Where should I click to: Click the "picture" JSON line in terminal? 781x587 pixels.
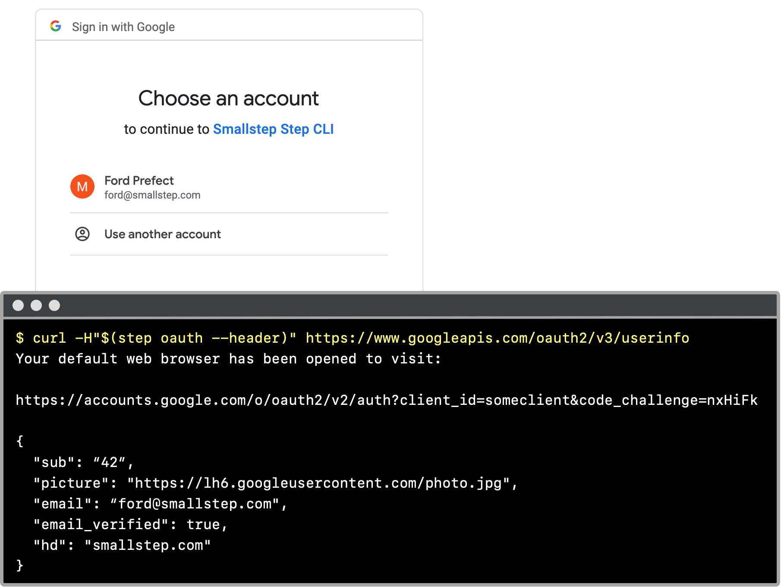(x=275, y=483)
